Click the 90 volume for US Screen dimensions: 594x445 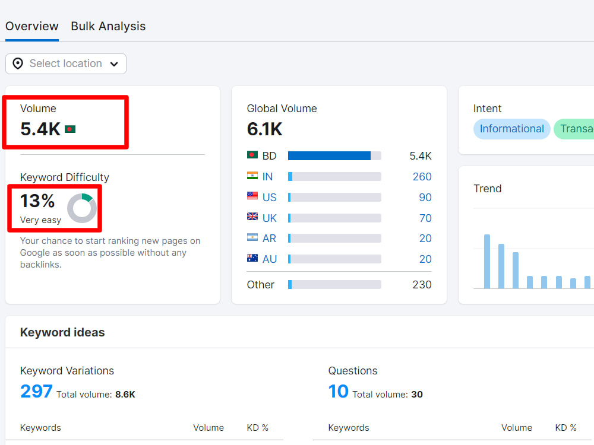(425, 198)
